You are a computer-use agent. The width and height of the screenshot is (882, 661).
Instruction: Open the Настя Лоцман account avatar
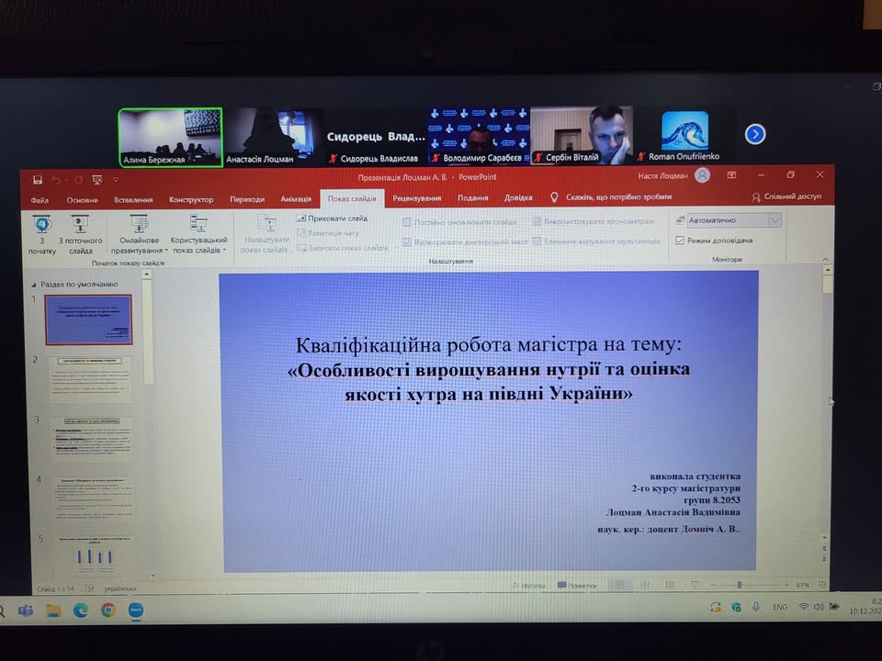(x=702, y=175)
